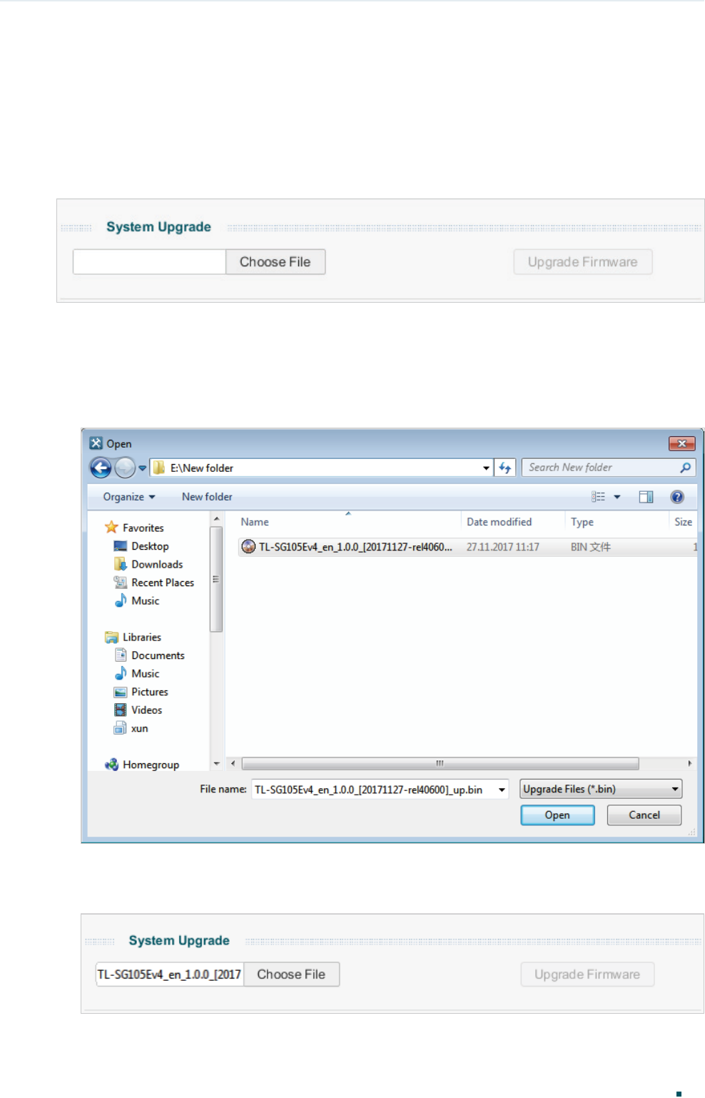
Task: Click the Desktop monitor icon
Action: tap(121, 546)
